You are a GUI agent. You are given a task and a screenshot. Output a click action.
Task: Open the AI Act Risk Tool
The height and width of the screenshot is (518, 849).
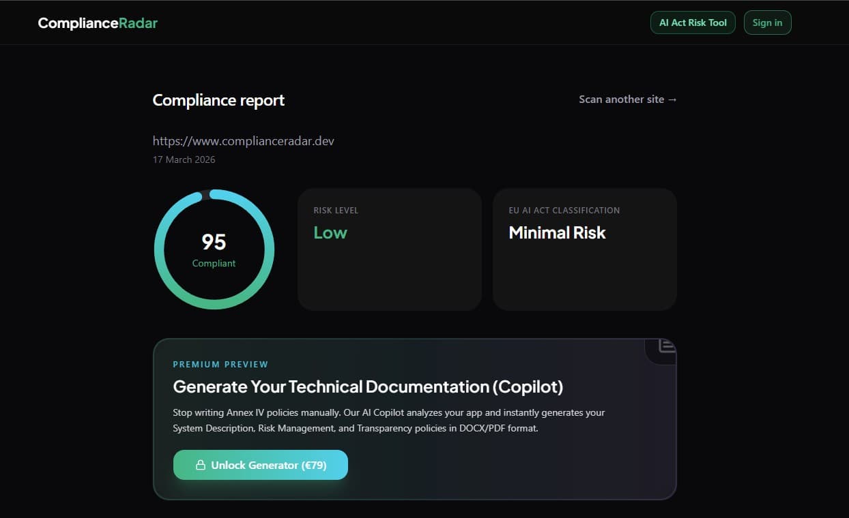[x=693, y=22]
